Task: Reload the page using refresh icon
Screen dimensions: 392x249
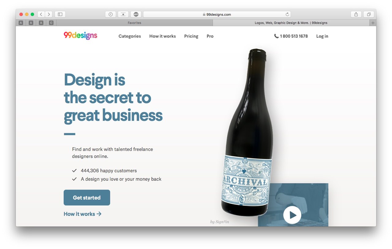Action: tap(287, 14)
